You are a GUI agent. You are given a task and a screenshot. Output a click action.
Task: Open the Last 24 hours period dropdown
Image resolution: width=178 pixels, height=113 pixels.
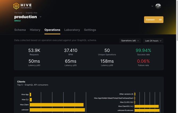click(153, 41)
